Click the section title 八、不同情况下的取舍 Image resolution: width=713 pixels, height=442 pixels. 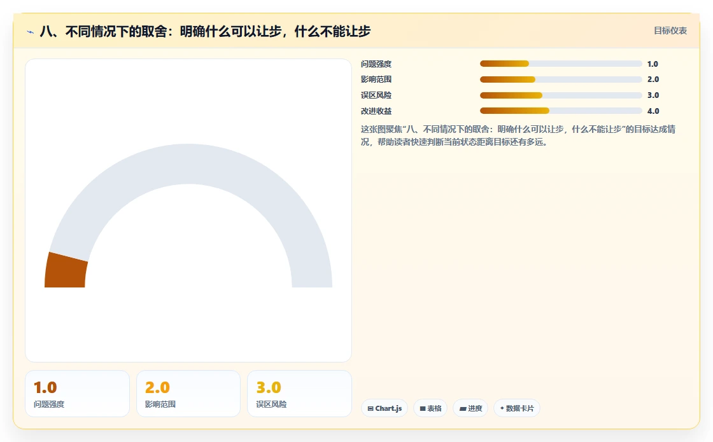point(205,31)
